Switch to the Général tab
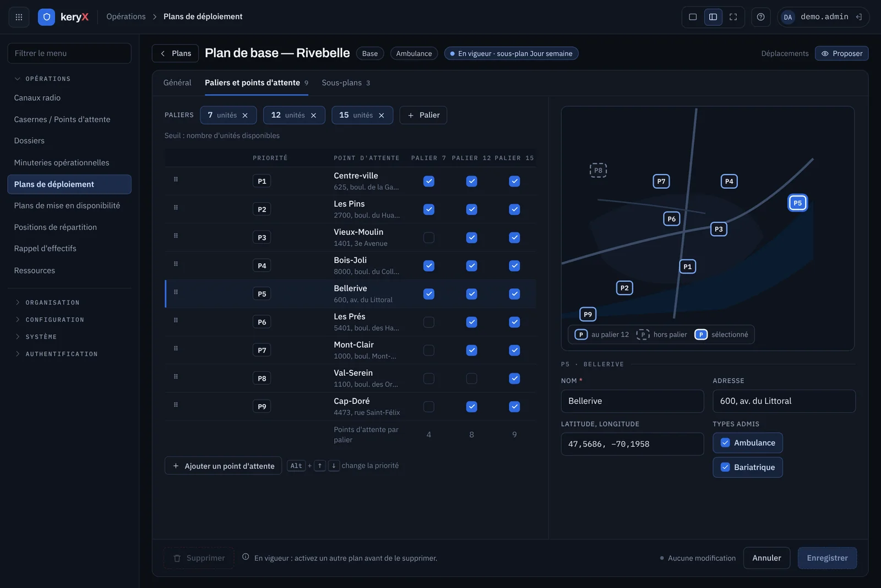 tap(177, 83)
